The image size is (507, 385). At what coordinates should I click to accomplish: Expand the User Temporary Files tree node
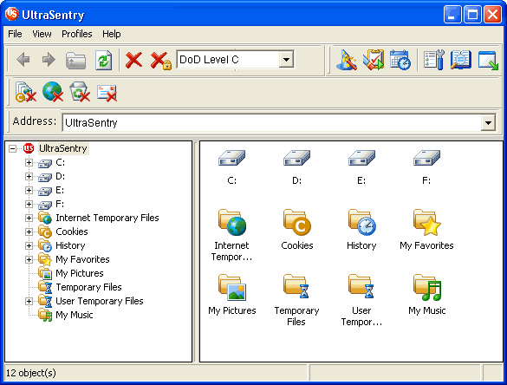29,301
